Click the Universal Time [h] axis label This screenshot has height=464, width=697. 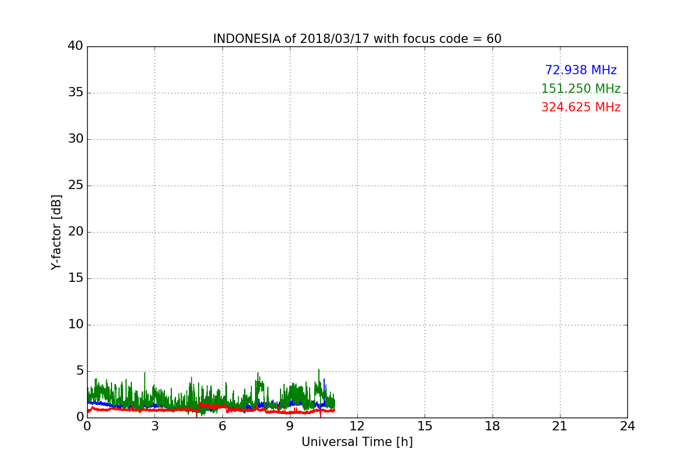click(x=357, y=442)
